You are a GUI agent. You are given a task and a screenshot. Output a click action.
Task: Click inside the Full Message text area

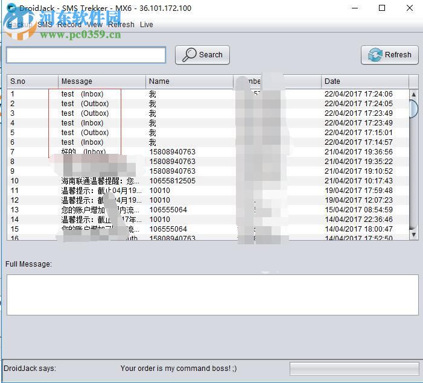212,295
